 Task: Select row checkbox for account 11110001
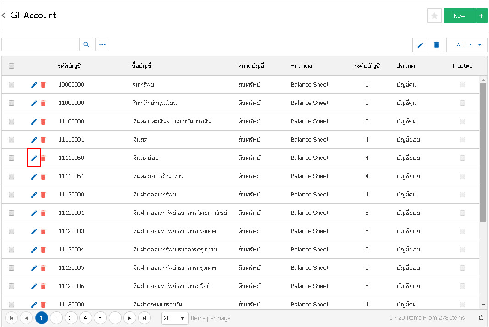tap(11, 140)
